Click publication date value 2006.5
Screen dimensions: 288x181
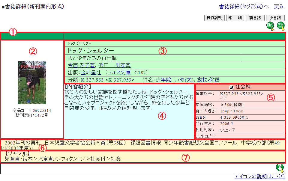coord(226,123)
